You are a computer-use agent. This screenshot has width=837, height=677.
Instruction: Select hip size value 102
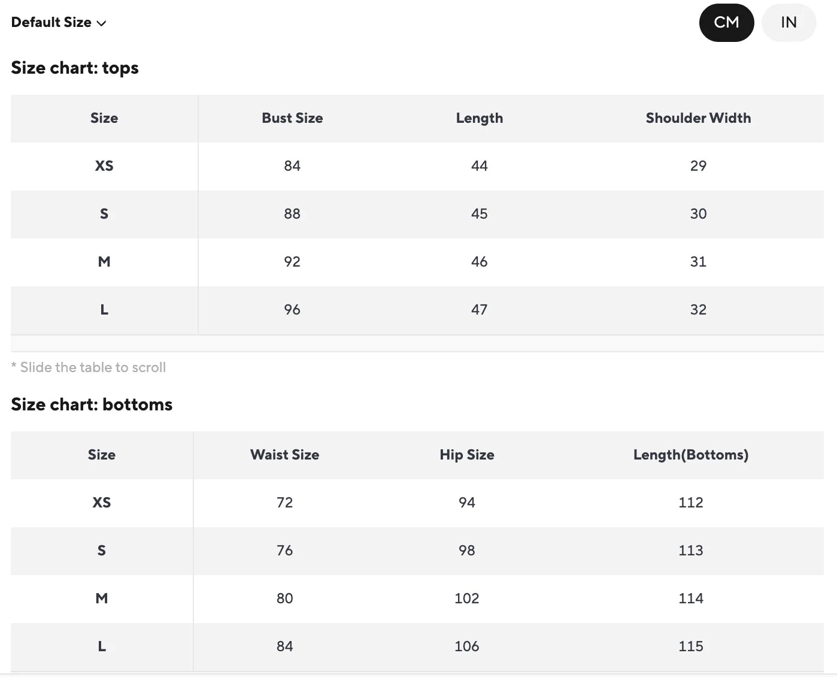[467, 599]
